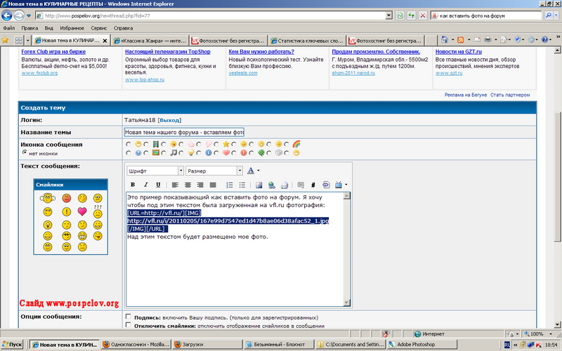Open the Кем Вам нужно работать? link

click(x=261, y=51)
